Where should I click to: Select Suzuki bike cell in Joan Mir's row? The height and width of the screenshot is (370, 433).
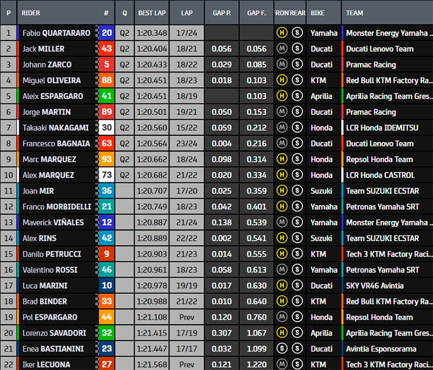pyautogui.click(x=323, y=191)
